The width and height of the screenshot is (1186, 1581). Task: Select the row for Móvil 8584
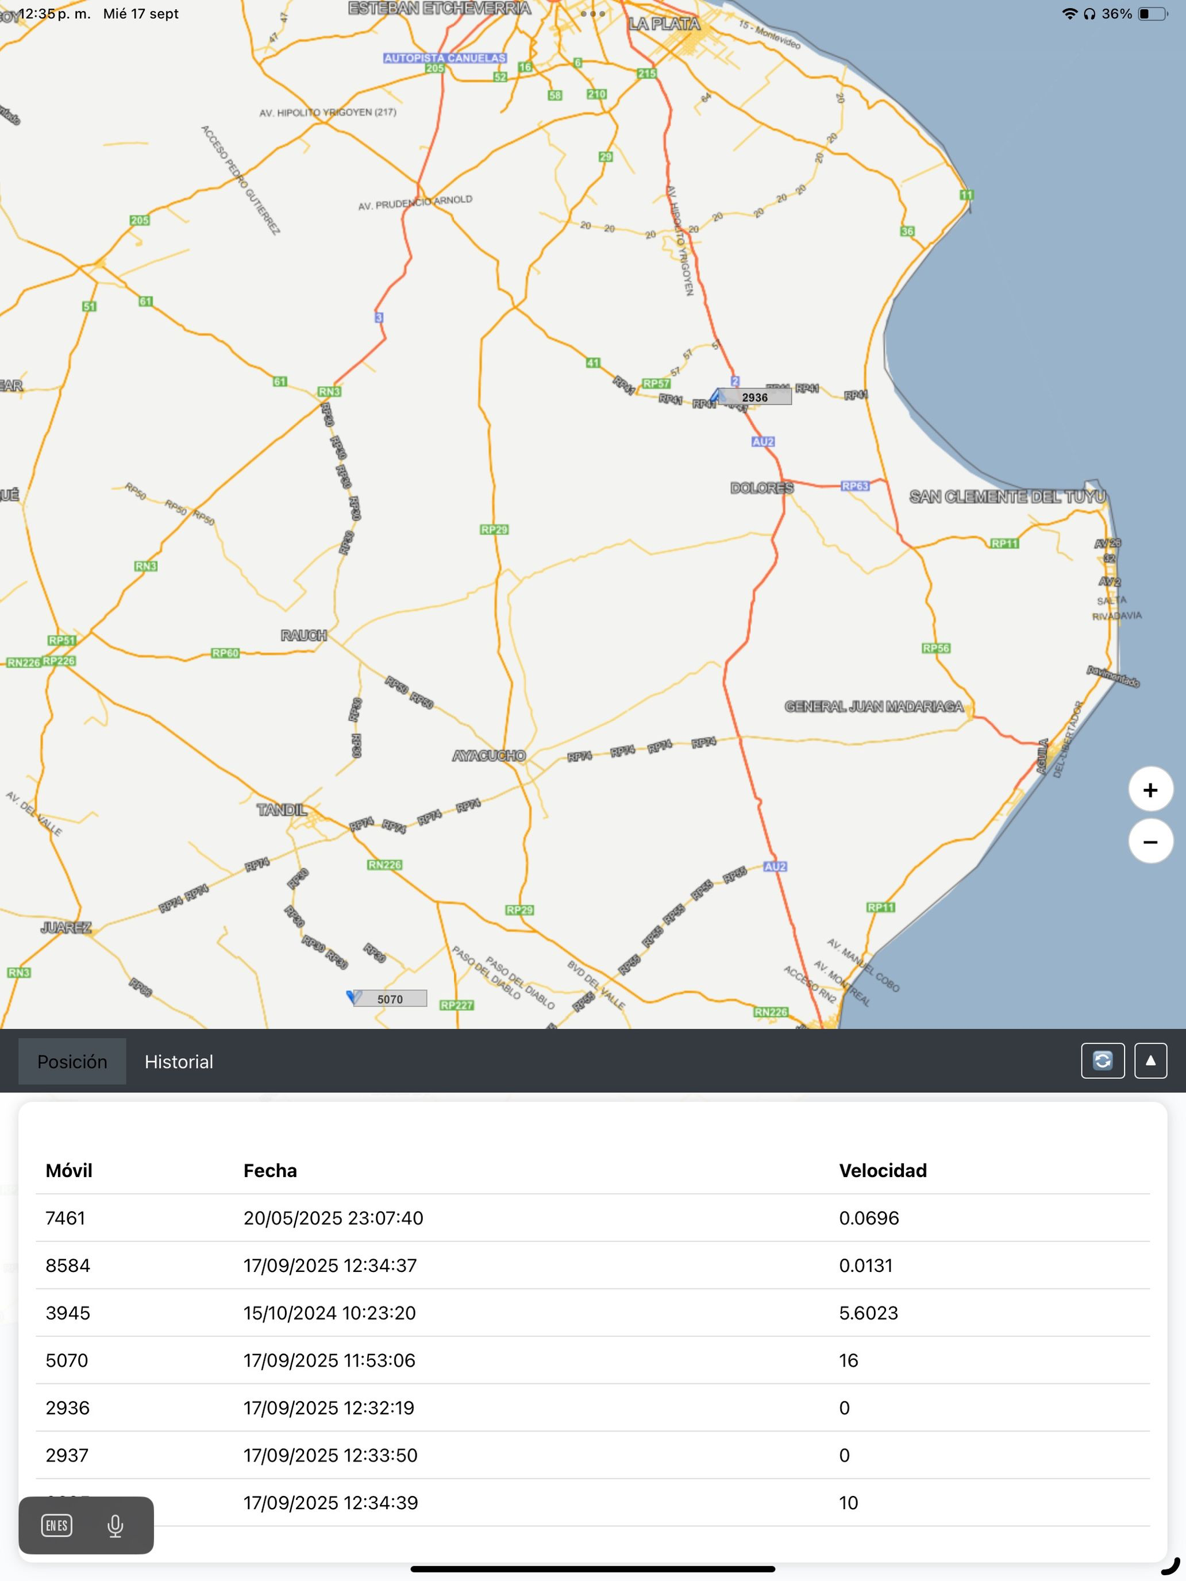pos(592,1265)
